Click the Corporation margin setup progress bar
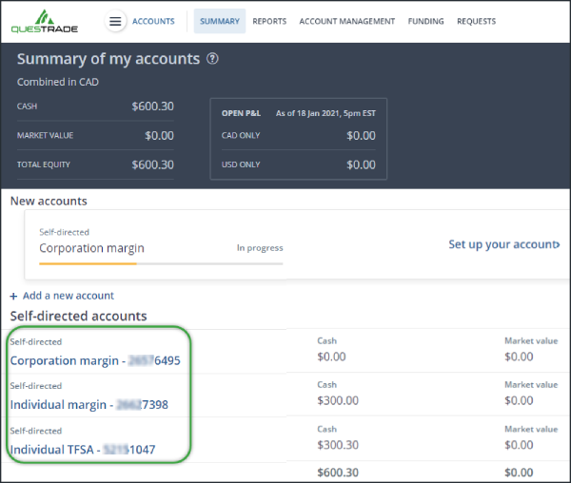Image resolution: width=571 pixels, height=483 pixels. tap(161, 263)
